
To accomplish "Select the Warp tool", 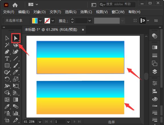I will pyautogui.click(x=7, y=86).
